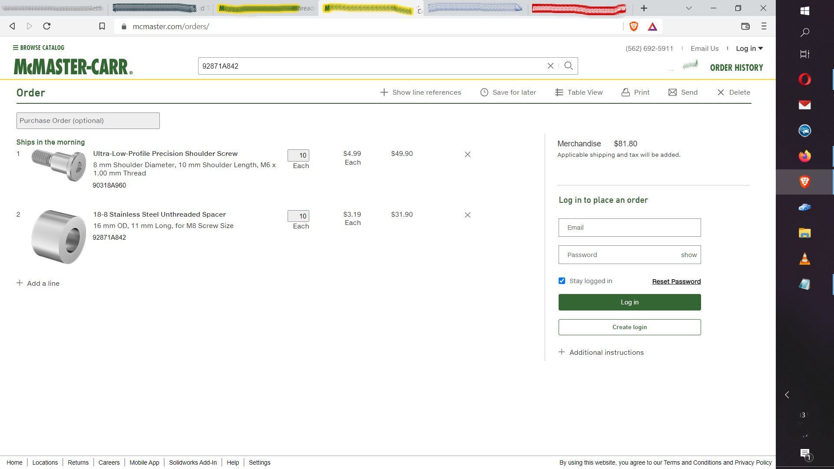This screenshot has width=834, height=469.
Task: Expand Additional instructions
Action: [601, 352]
